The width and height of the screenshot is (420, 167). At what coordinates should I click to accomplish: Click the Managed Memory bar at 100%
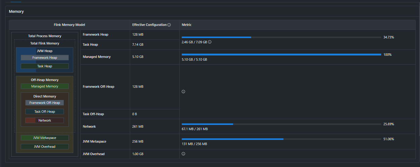point(281,55)
